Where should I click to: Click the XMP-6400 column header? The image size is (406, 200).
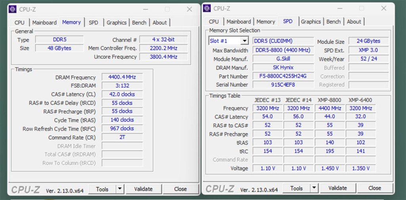coord(360,100)
